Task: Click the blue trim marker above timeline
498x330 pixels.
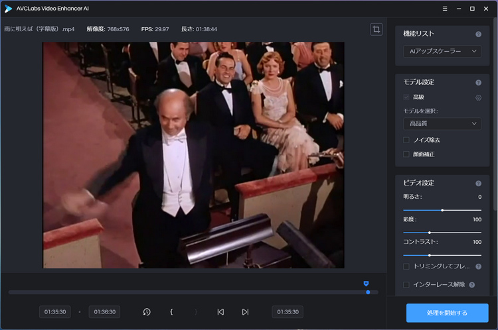Action: (366, 284)
